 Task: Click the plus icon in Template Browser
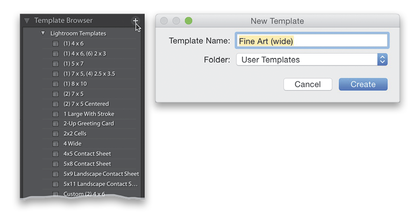coord(136,20)
